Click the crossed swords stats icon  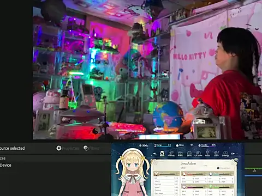[156, 174]
